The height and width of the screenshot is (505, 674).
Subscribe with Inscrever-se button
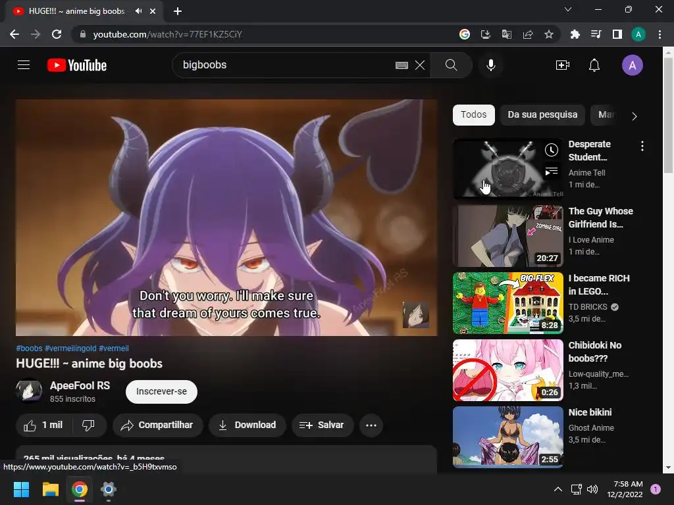[x=161, y=392]
